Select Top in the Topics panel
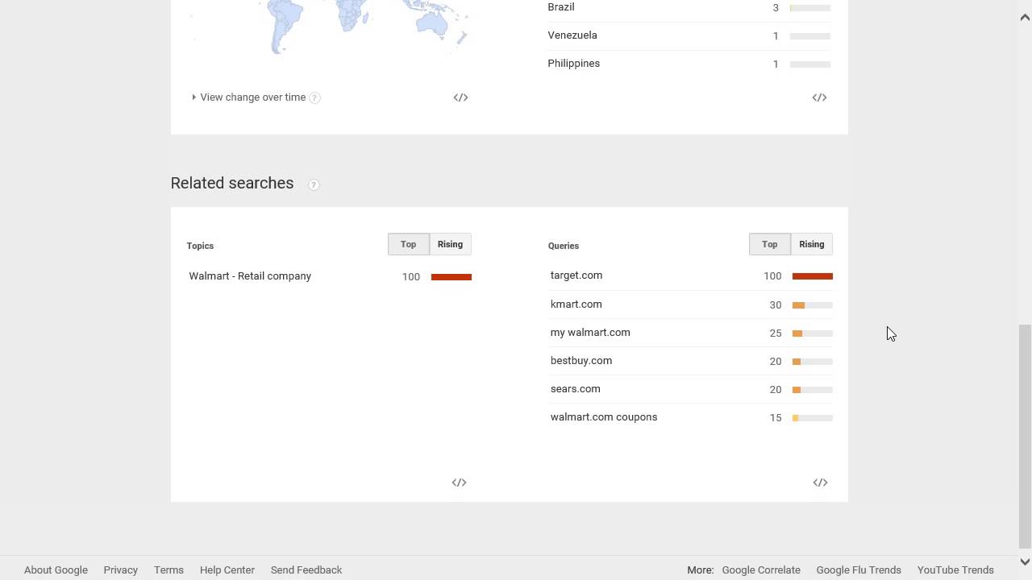Viewport: 1032px width, 580px height. (x=408, y=244)
